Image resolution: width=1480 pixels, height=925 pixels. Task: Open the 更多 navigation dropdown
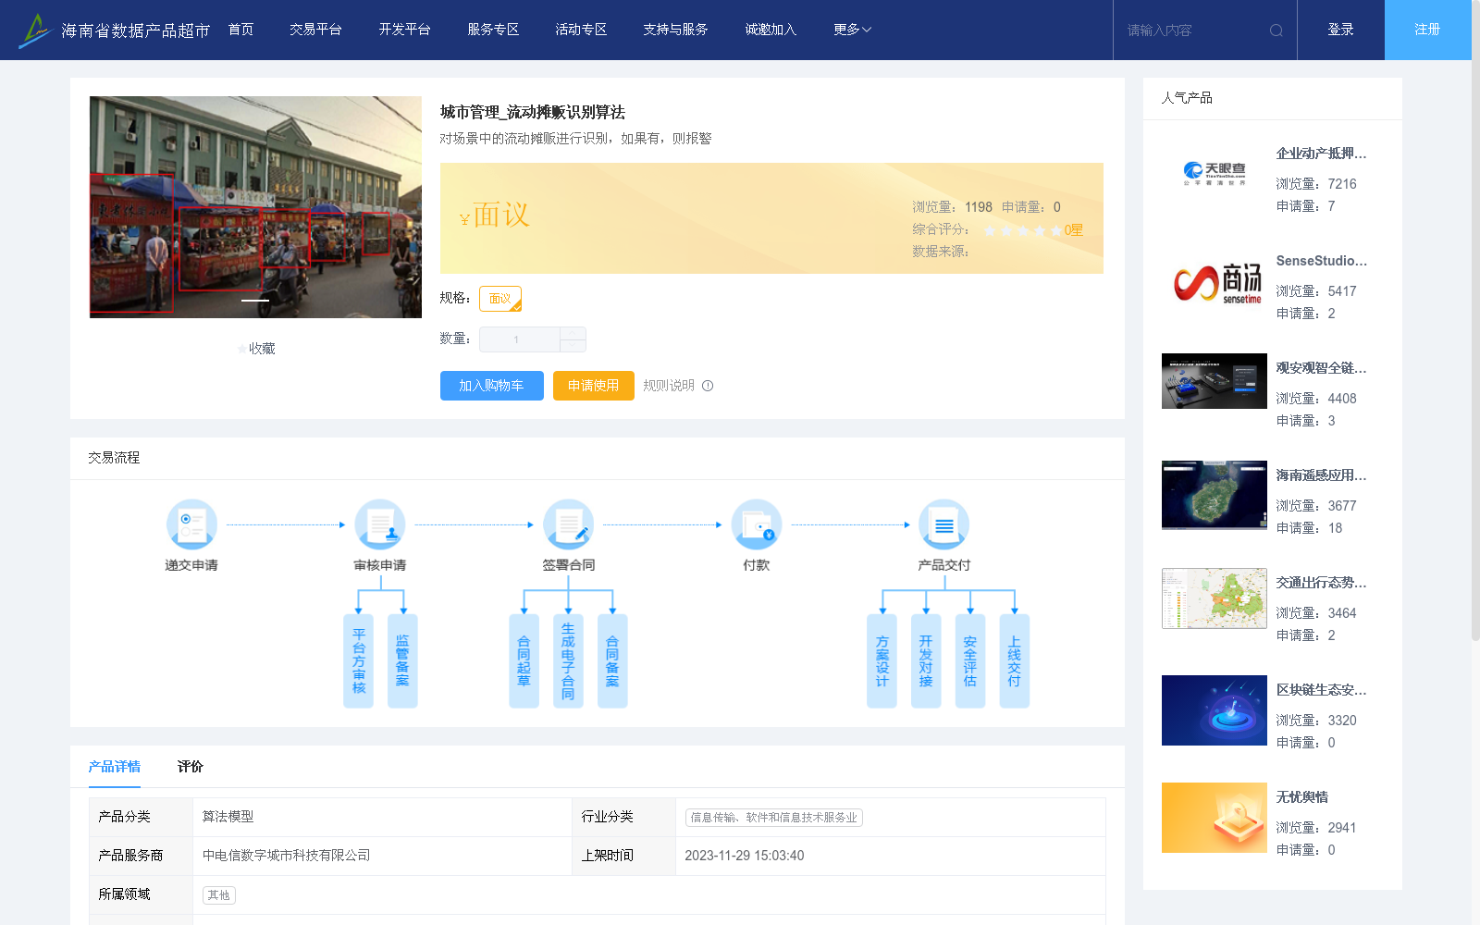click(849, 29)
